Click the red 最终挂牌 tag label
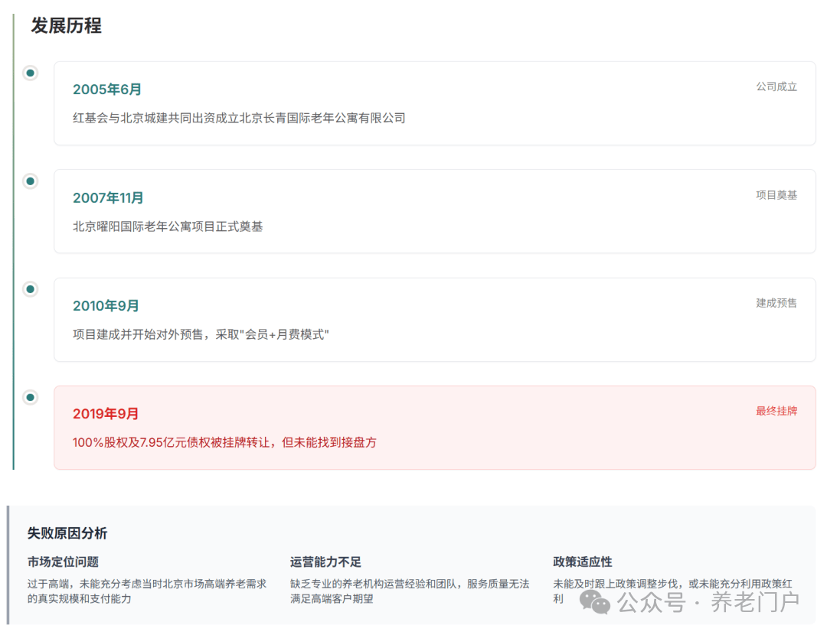 click(x=776, y=411)
